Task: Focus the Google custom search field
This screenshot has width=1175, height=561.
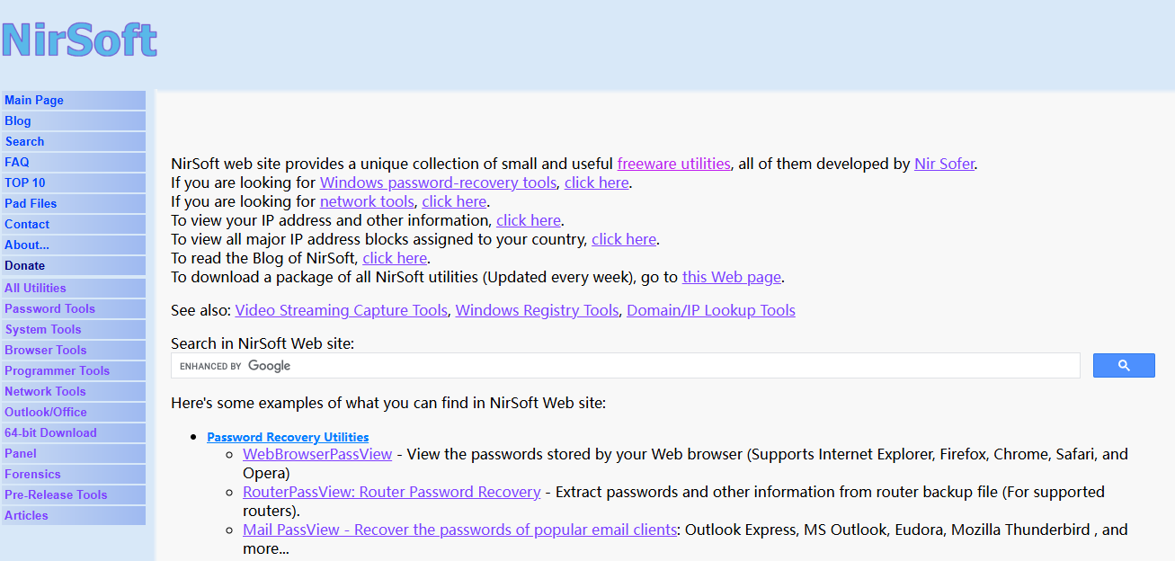Action: [x=626, y=366]
